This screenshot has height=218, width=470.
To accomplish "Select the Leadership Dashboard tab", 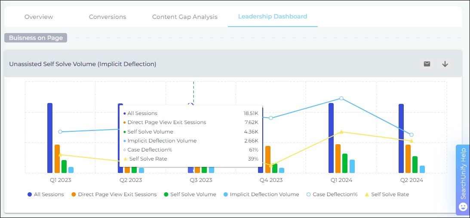I will (x=273, y=17).
